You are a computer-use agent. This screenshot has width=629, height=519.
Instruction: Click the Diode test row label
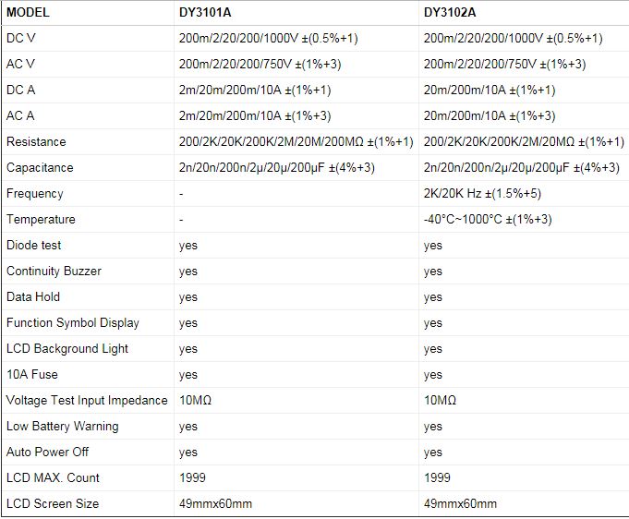[x=34, y=246]
